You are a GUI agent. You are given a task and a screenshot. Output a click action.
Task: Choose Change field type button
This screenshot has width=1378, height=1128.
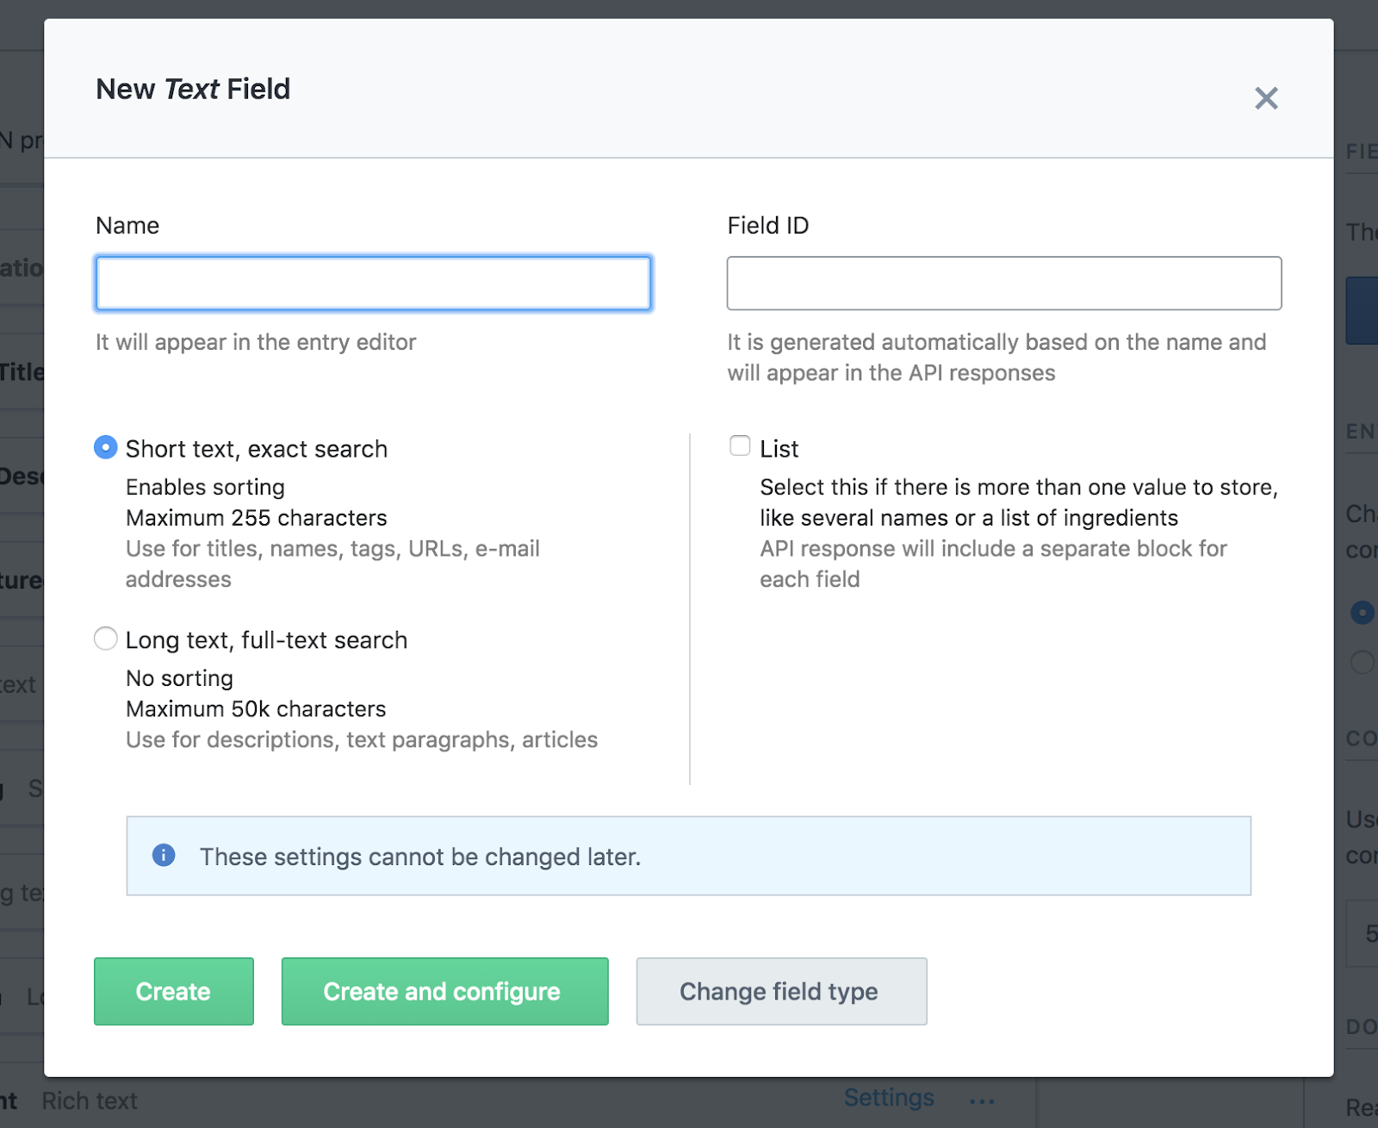(781, 991)
